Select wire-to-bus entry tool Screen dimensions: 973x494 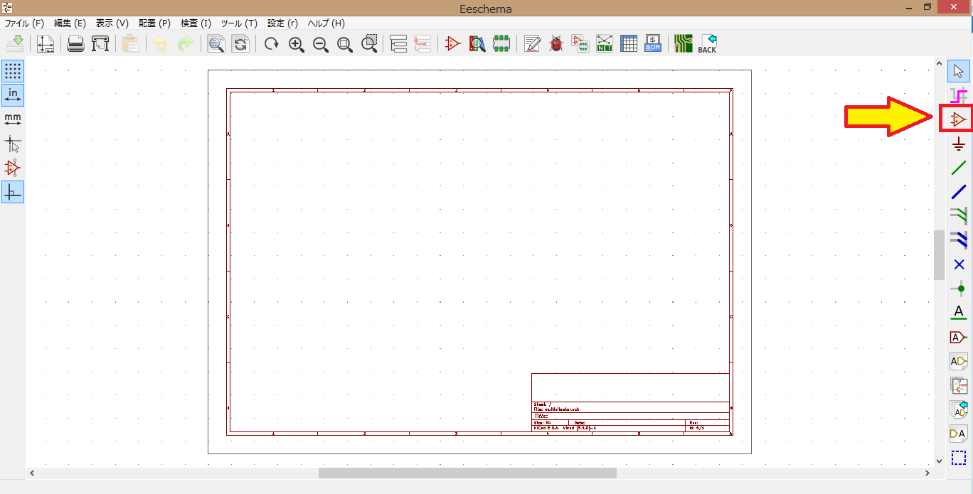click(x=959, y=216)
